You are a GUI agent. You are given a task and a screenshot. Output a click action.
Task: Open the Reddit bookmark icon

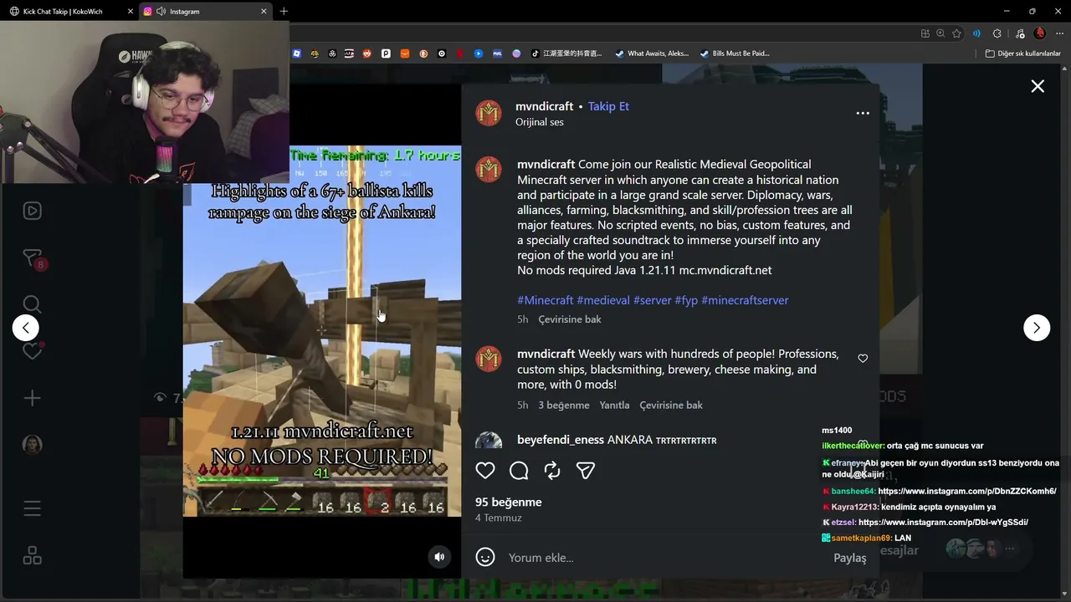[x=367, y=54]
